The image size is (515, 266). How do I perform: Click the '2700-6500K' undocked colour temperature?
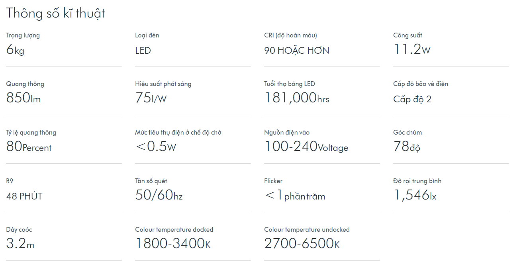pyautogui.click(x=302, y=244)
